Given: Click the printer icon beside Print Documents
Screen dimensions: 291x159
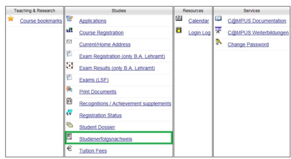Looking at the screenshot, I should 69,89.
